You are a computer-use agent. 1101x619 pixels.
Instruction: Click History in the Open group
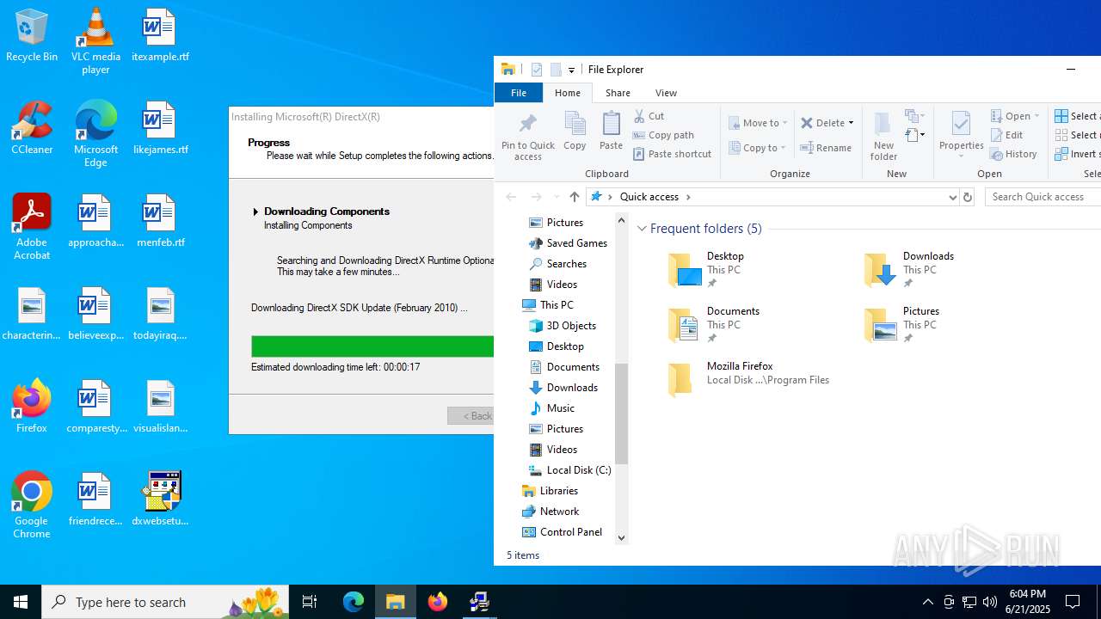(1013, 154)
